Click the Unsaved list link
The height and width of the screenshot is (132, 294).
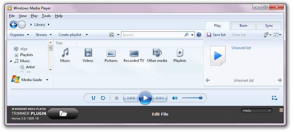click(x=241, y=48)
